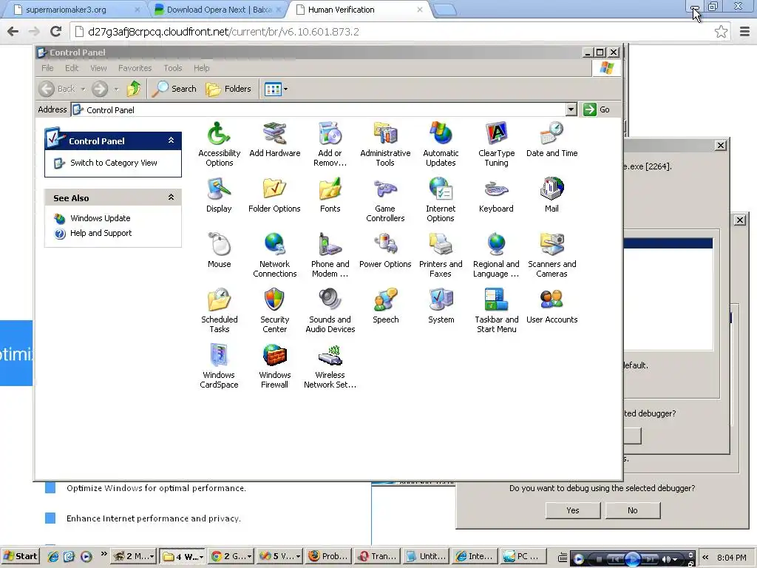This screenshot has height=568, width=757.
Task: Open Regional and Language options
Action: [x=496, y=255]
